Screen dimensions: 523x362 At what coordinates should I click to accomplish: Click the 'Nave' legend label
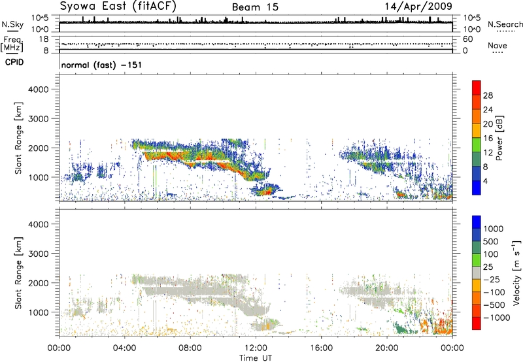point(498,45)
